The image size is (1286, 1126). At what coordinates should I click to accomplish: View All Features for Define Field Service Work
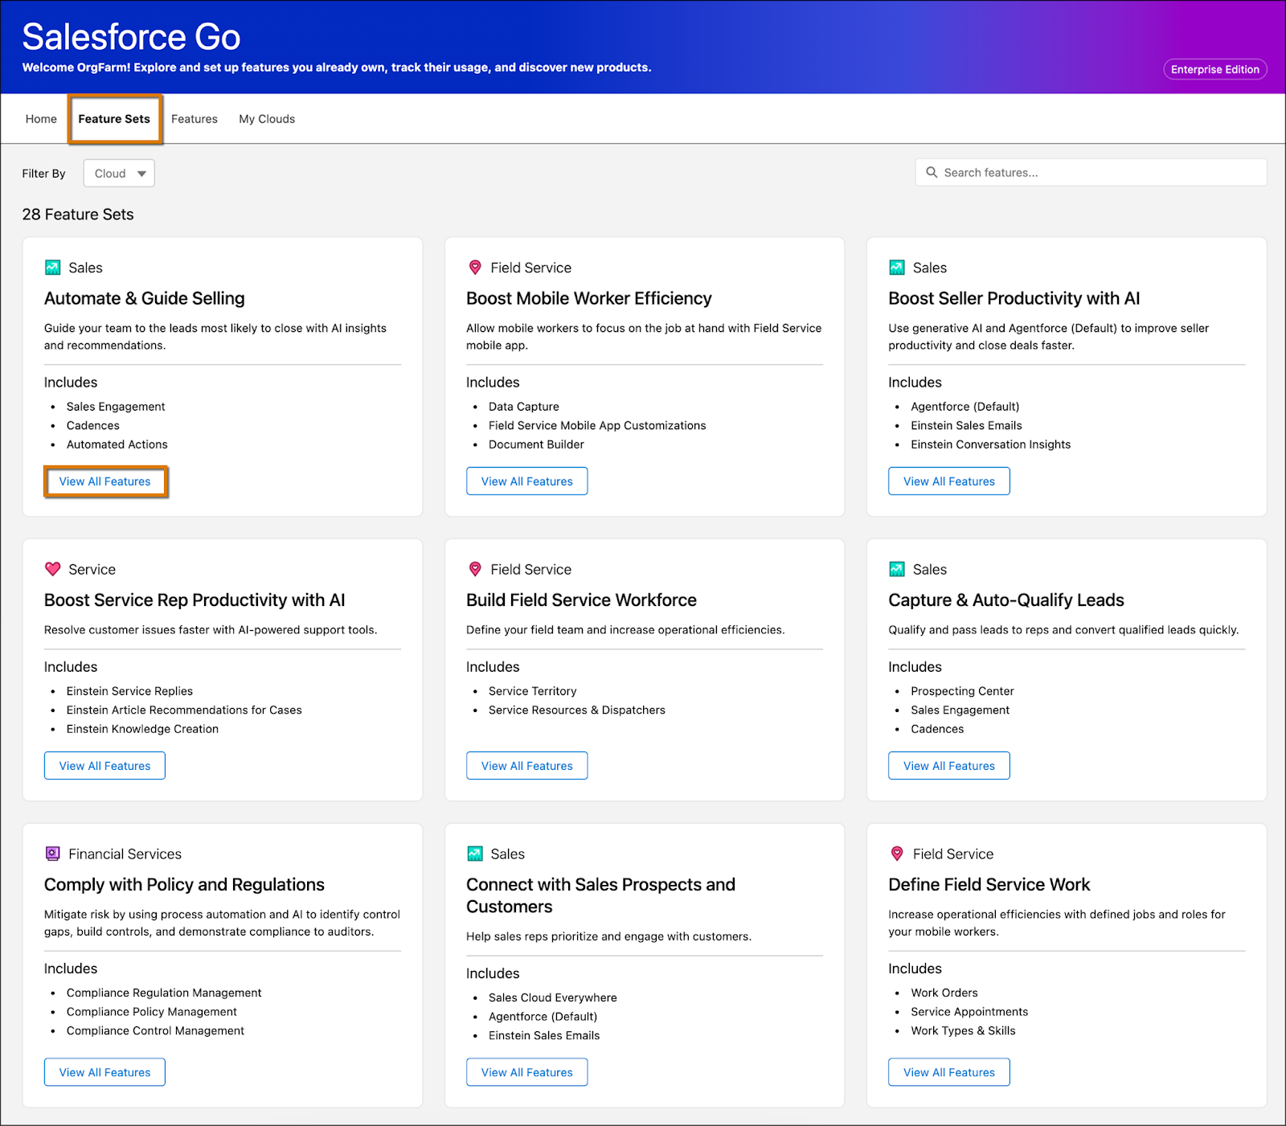click(x=949, y=1072)
